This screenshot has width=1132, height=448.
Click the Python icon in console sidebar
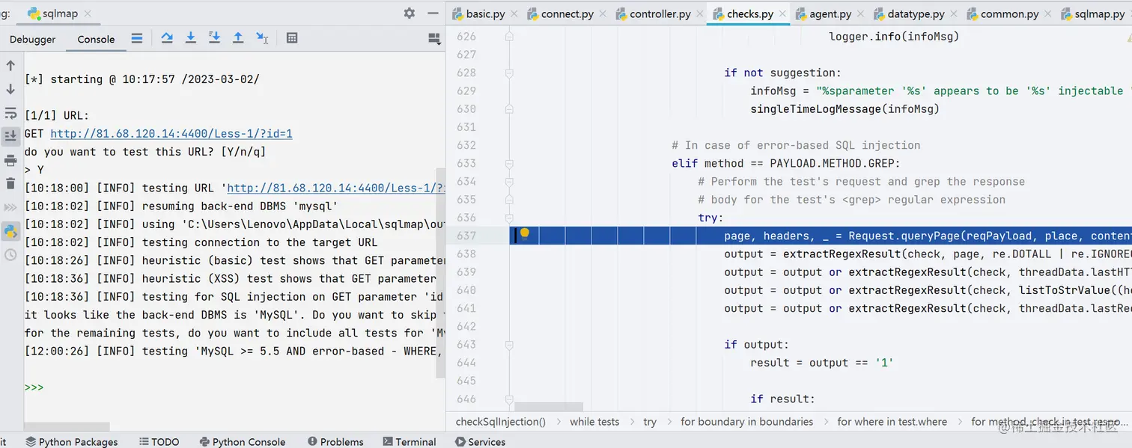tap(10, 231)
